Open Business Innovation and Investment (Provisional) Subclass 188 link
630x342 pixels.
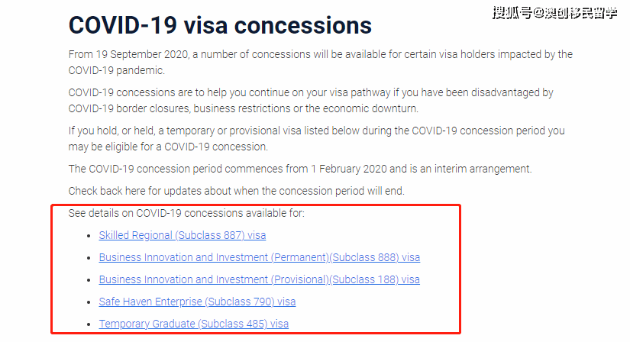260,279
